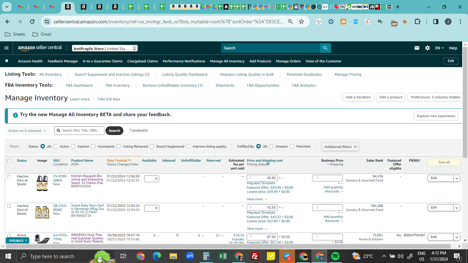Viewport: 468px width, 263px height.
Task: Open the FBA Dashboard link
Action: (x=79, y=85)
